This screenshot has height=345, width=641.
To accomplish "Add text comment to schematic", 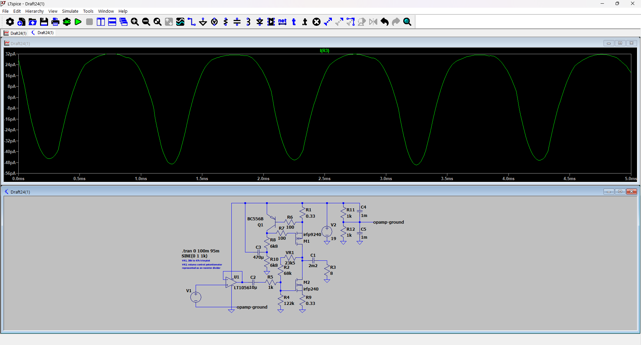I will (x=294, y=22).
